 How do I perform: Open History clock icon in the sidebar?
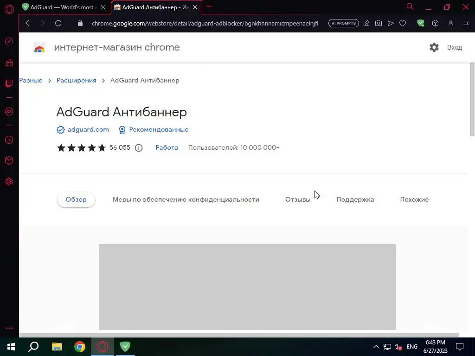9,140
